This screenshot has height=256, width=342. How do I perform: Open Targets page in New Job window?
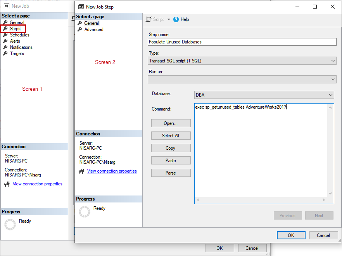coord(17,54)
